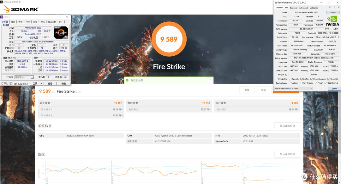Click the Ryzen 5 logo in CPU-Z
This screenshot has height=184, width=341.
pos(61,32)
